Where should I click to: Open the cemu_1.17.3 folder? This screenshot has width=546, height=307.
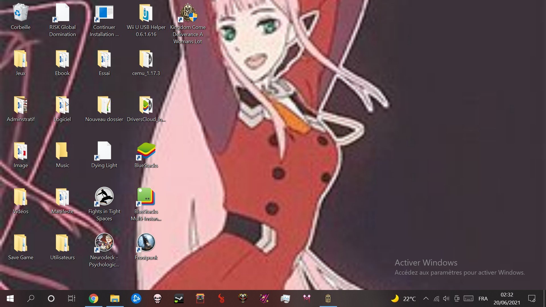coord(146,63)
